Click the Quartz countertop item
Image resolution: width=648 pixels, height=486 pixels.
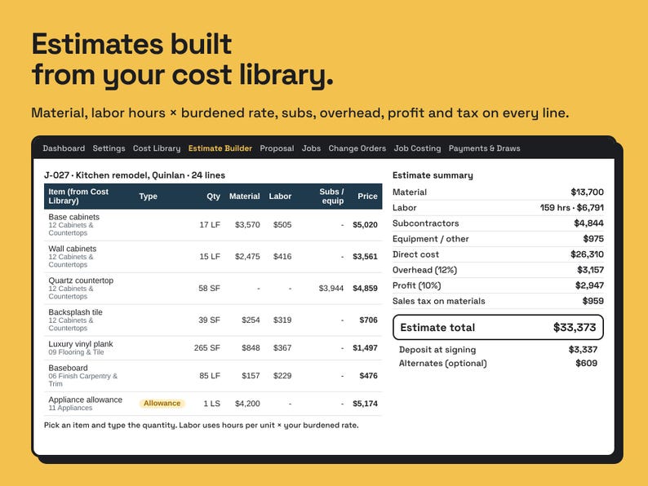point(81,281)
